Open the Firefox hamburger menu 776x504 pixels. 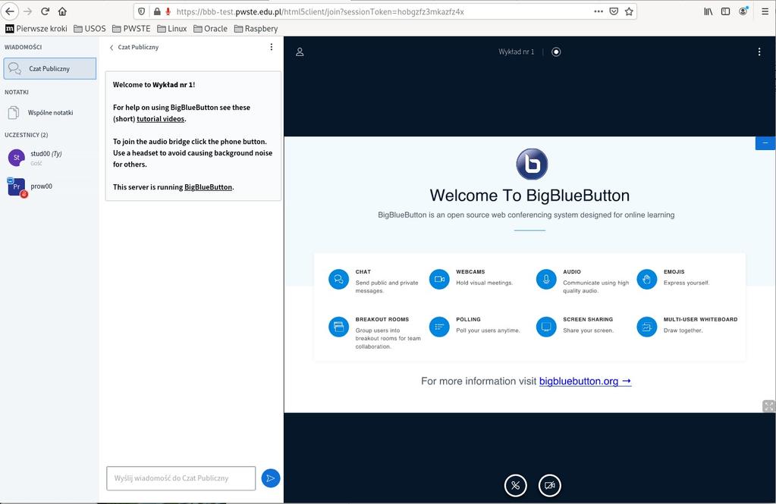[x=765, y=11]
